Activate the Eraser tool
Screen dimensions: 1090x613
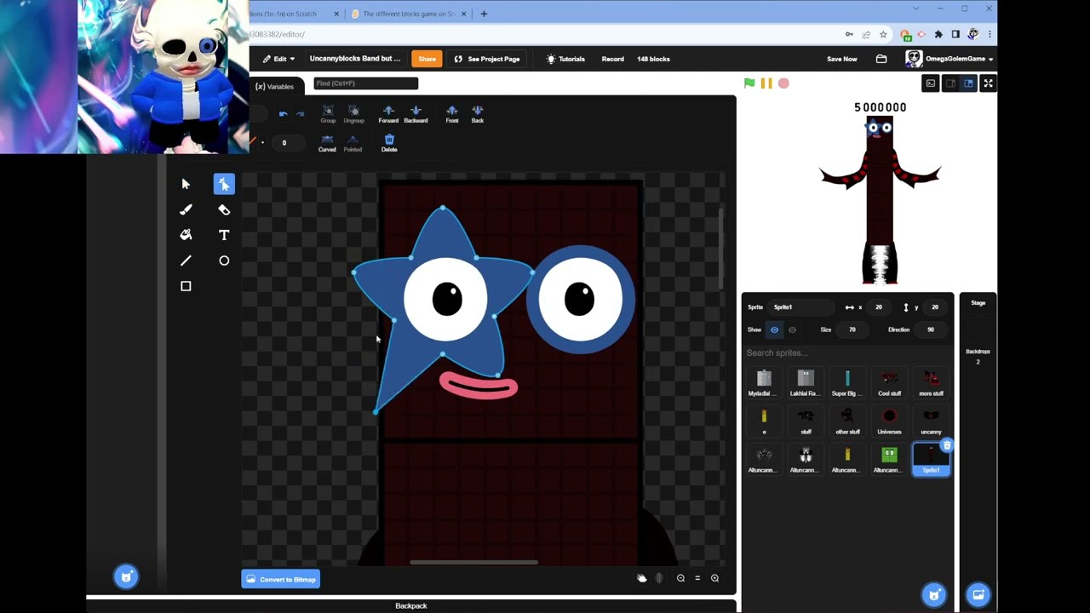pos(224,209)
